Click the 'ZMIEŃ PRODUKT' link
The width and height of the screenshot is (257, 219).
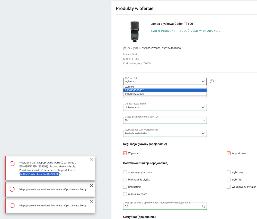click(163, 31)
